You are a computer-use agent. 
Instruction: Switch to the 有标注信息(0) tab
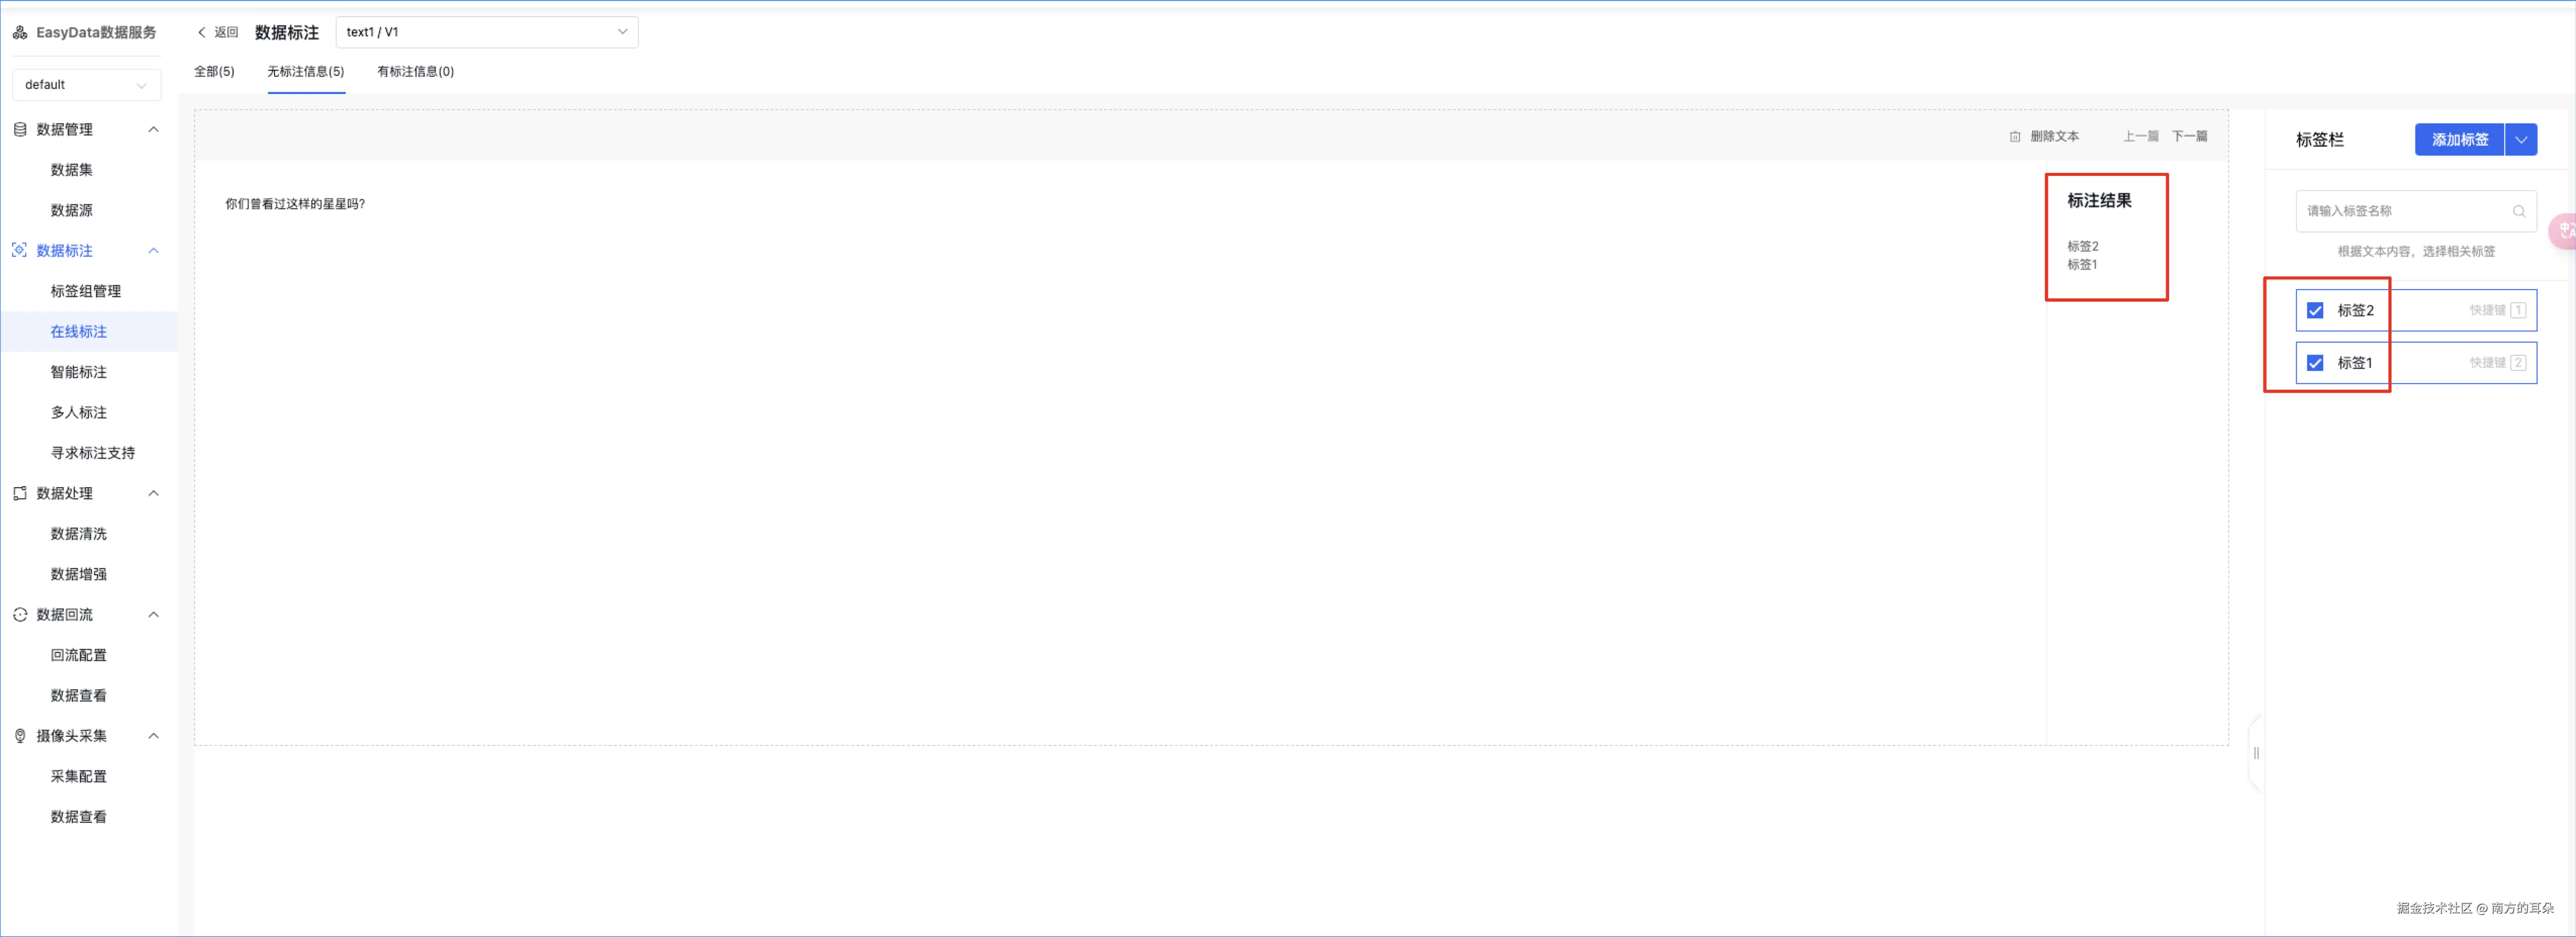click(x=415, y=72)
